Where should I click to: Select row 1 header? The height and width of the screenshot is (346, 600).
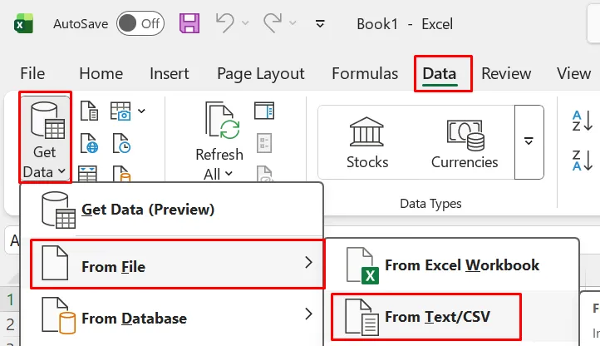pyautogui.click(x=10, y=299)
